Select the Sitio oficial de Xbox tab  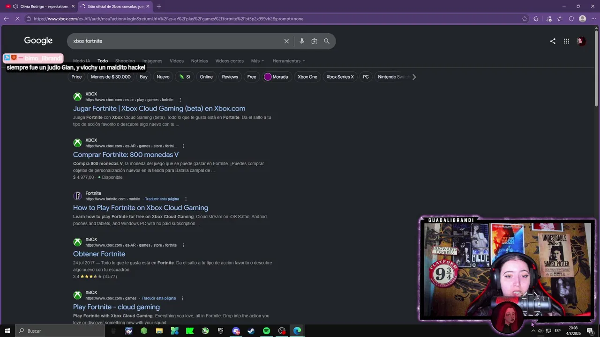115,7
